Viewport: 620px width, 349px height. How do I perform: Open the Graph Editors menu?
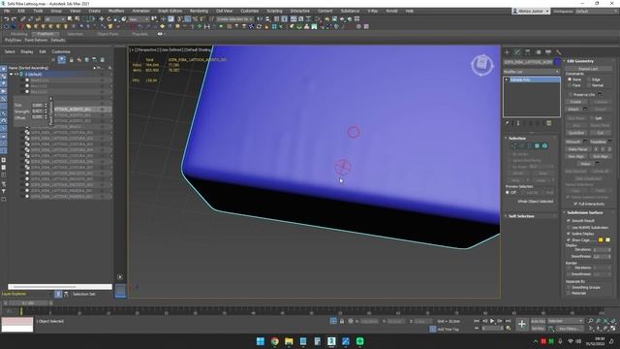click(170, 11)
